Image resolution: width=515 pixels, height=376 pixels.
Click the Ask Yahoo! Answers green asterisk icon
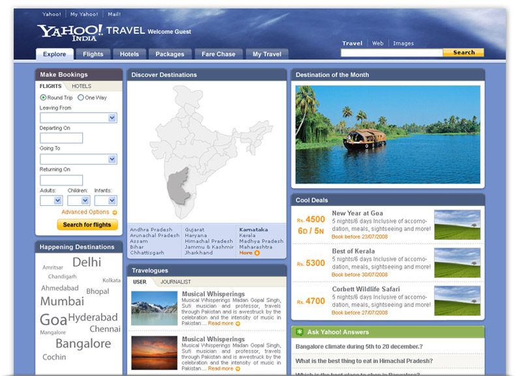pyautogui.click(x=299, y=332)
